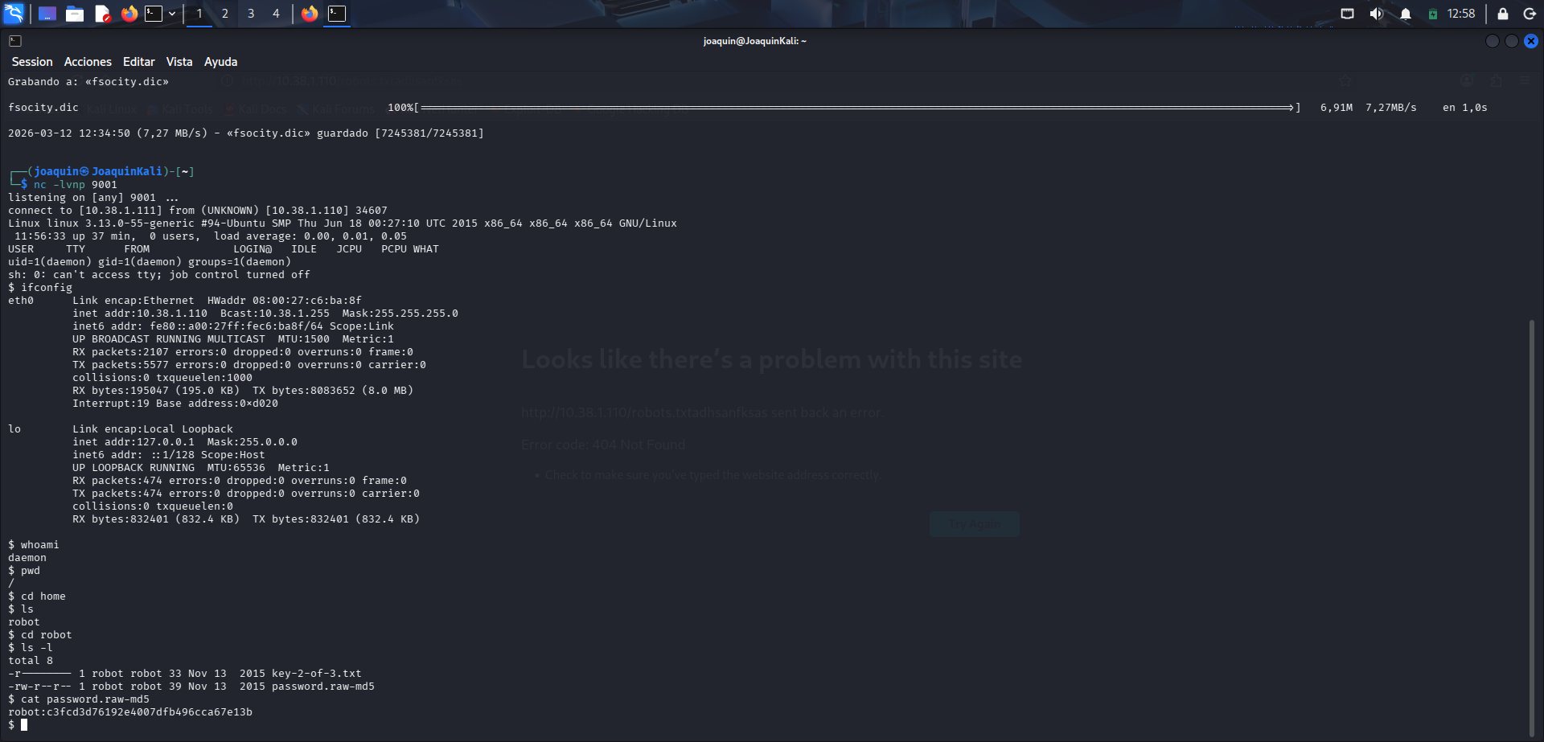Open the network status tray icon
This screenshot has width=1544, height=742.
coord(1347,13)
